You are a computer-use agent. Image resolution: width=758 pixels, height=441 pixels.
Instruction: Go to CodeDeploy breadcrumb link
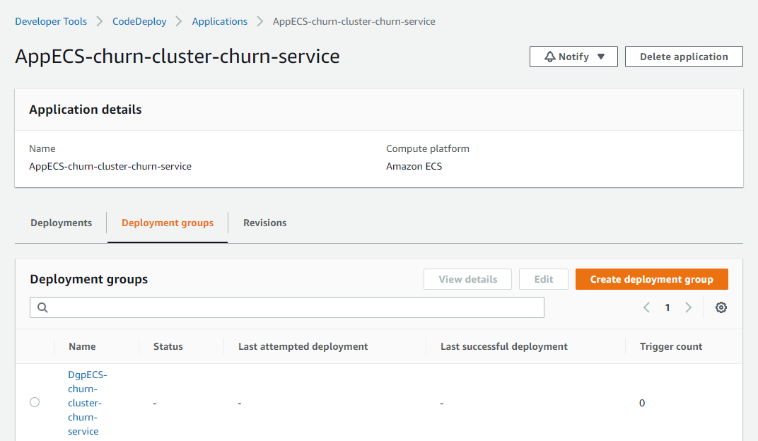click(139, 21)
